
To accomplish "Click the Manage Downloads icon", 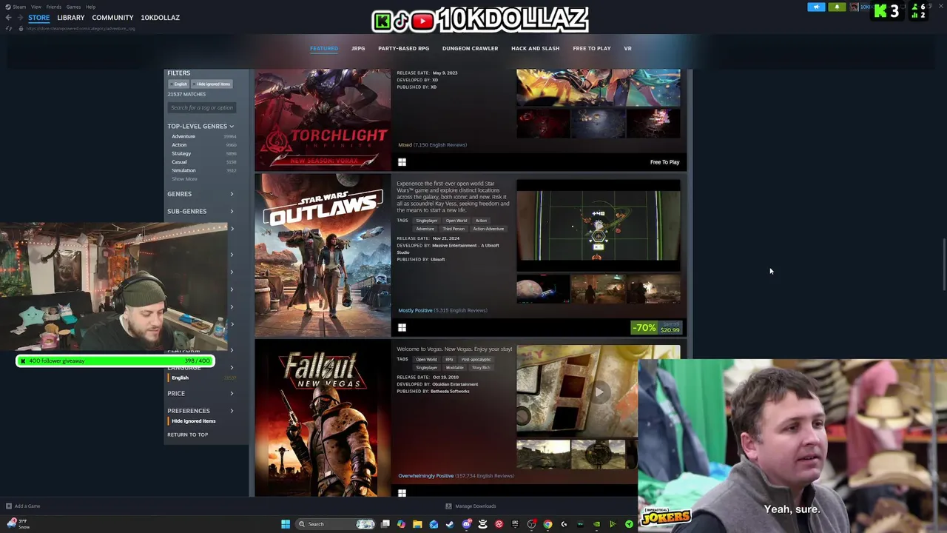I will [448, 506].
